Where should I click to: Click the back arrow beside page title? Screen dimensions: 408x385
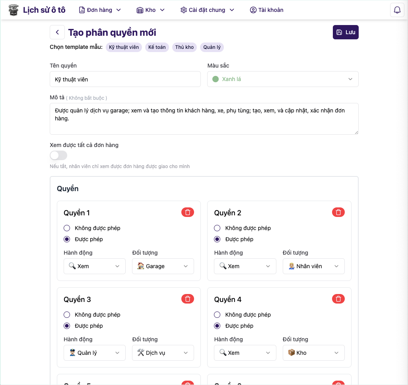click(57, 32)
